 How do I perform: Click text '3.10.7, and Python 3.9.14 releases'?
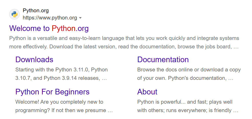tap(58, 78)
